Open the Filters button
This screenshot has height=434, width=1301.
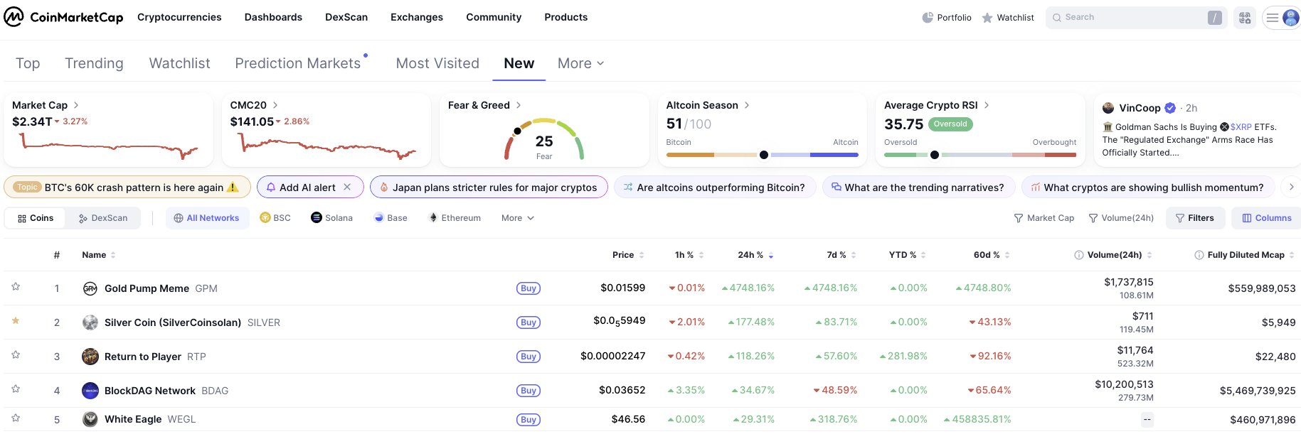tap(1194, 218)
